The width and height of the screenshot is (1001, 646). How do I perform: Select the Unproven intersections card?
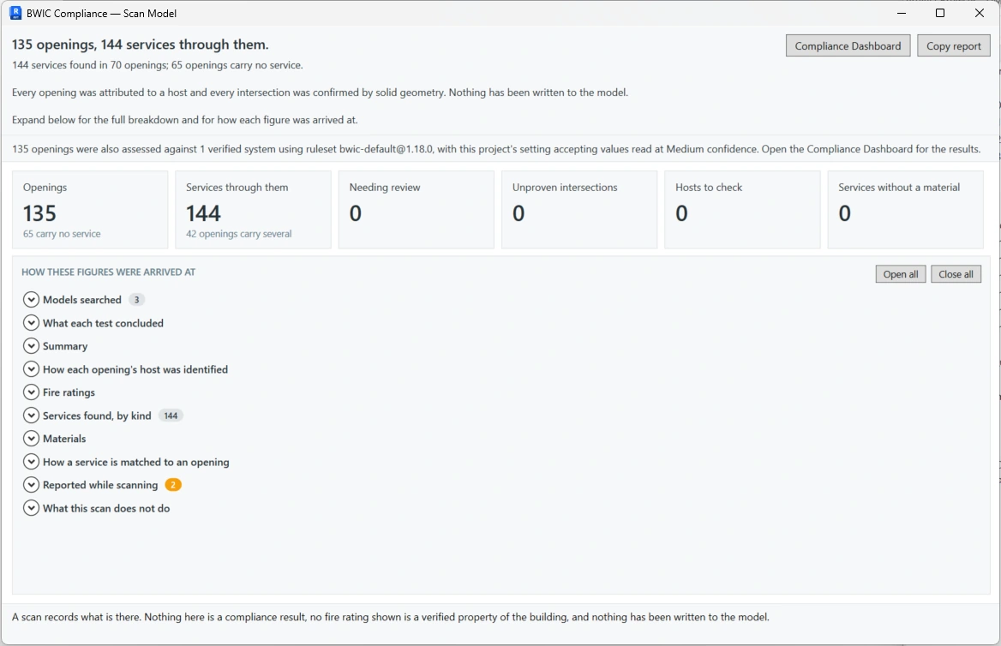[579, 209]
